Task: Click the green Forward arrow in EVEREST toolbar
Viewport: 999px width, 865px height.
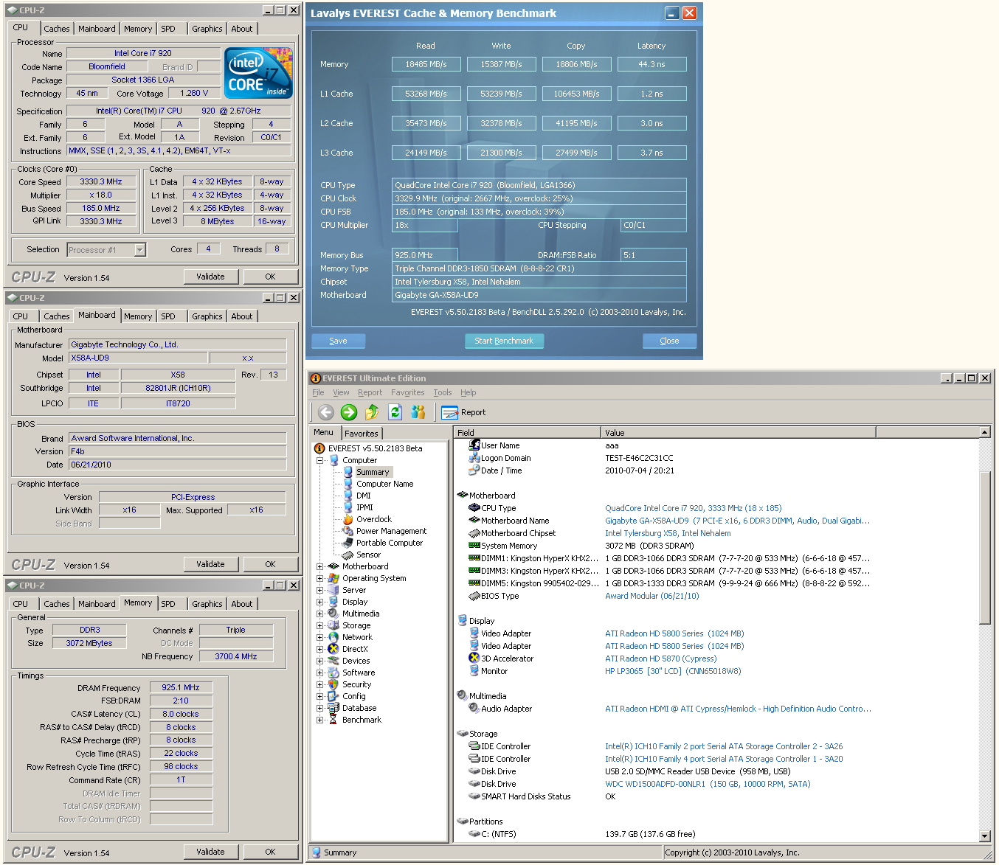Action: pyautogui.click(x=349, y=412)
